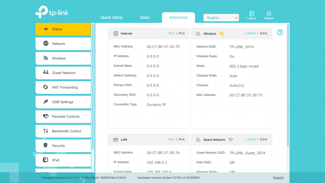Click the sidebar menu scrollbar
The width and height of the screenshot is (325, 183).
tap(93, 87)
